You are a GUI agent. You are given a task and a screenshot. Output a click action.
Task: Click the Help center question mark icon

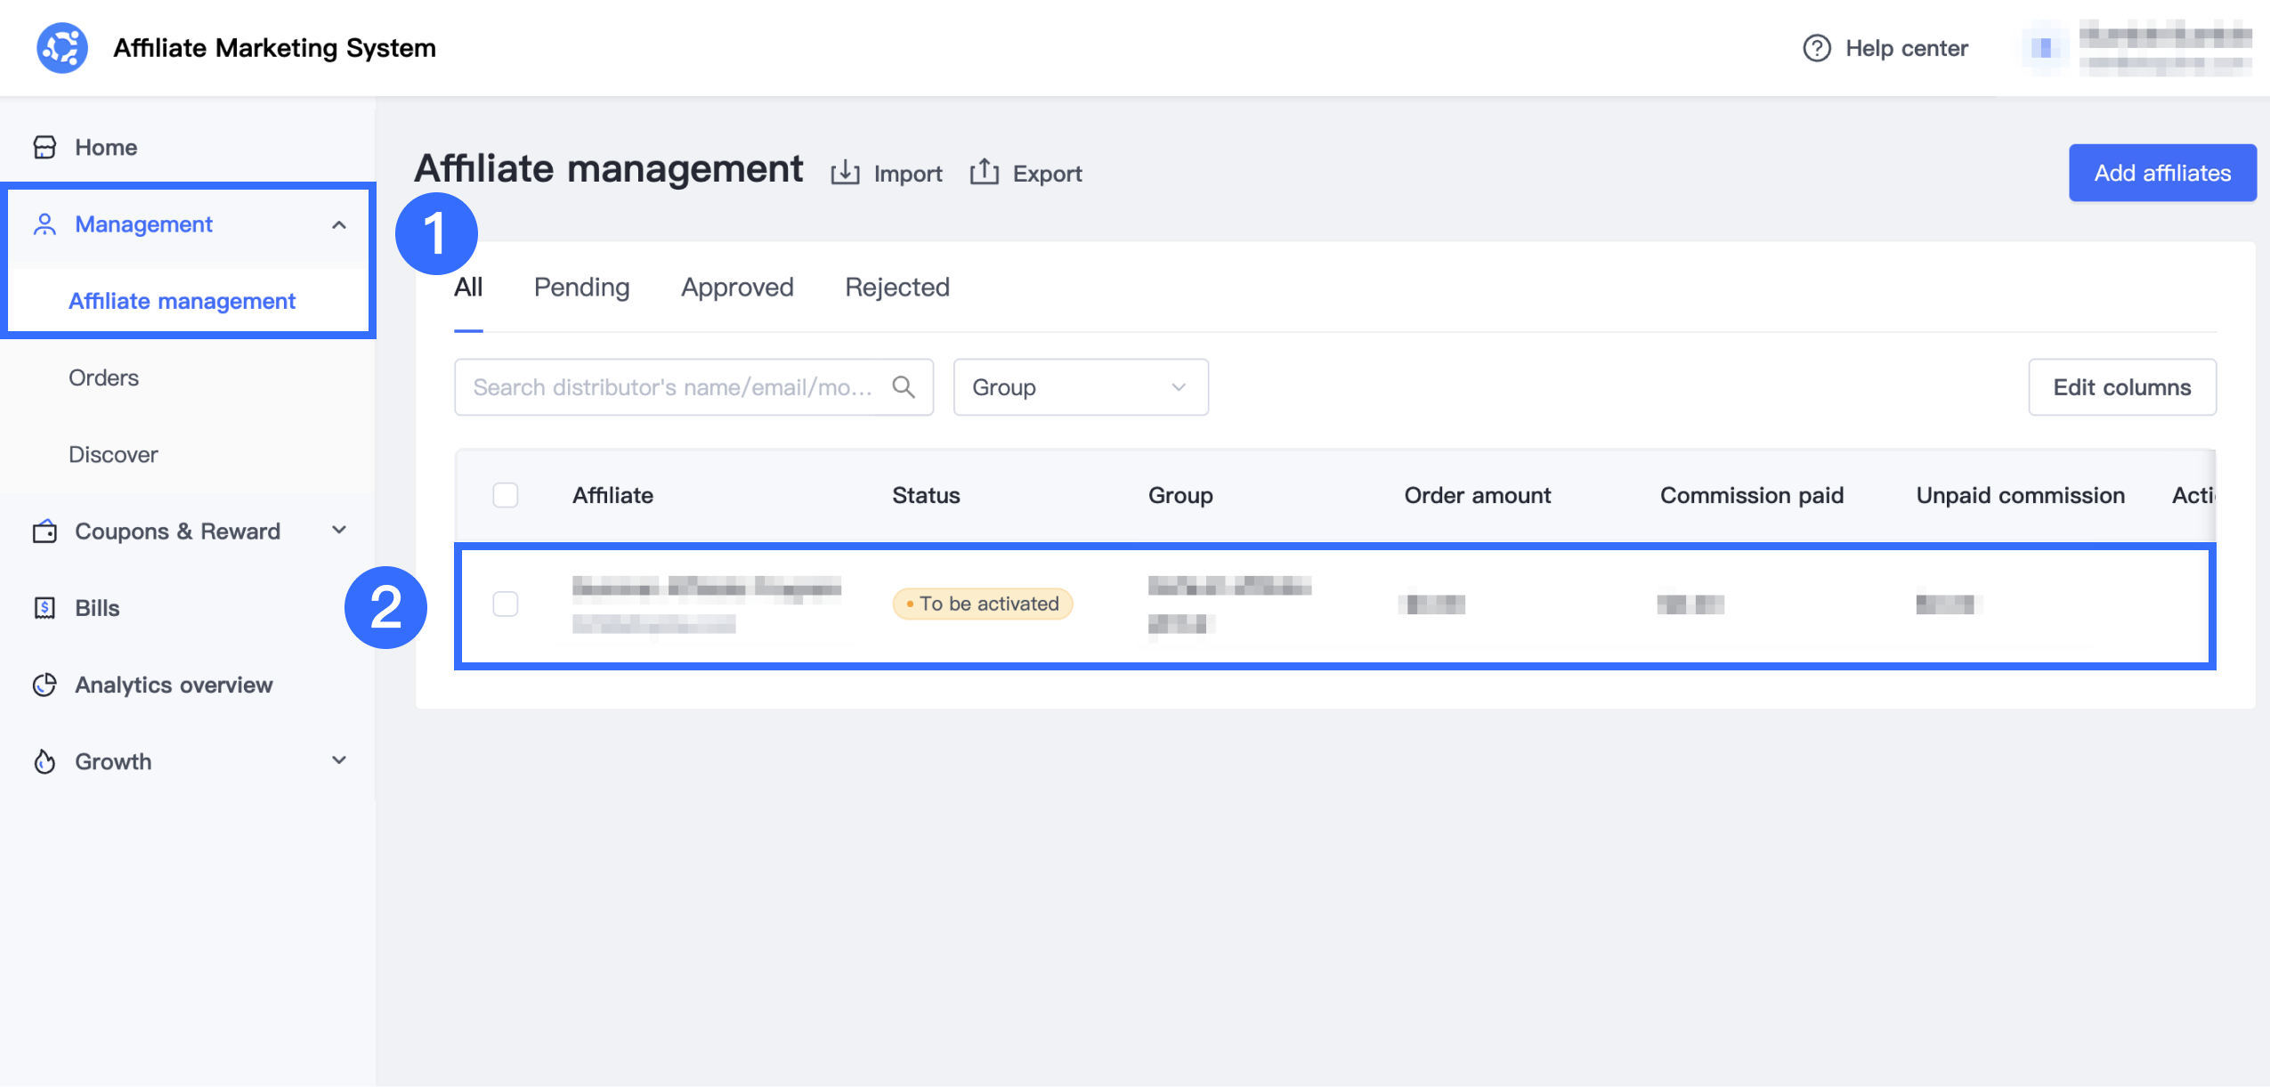[x=1816, y=48]
